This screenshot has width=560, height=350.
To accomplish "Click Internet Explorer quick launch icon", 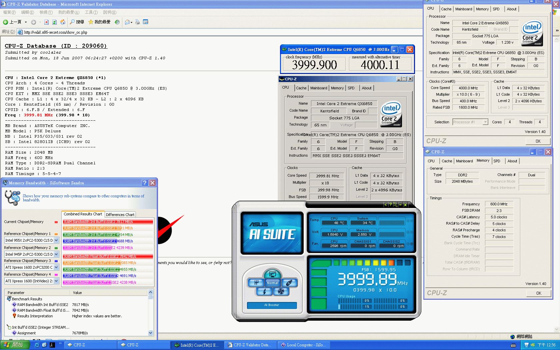I will click(x=37, y=345).
